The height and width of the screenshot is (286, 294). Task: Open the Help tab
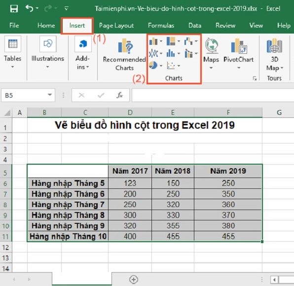(284, 25)
